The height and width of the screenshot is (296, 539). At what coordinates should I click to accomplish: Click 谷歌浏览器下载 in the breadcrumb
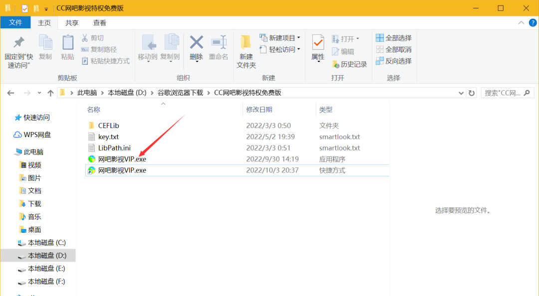[x=180, y=93]
